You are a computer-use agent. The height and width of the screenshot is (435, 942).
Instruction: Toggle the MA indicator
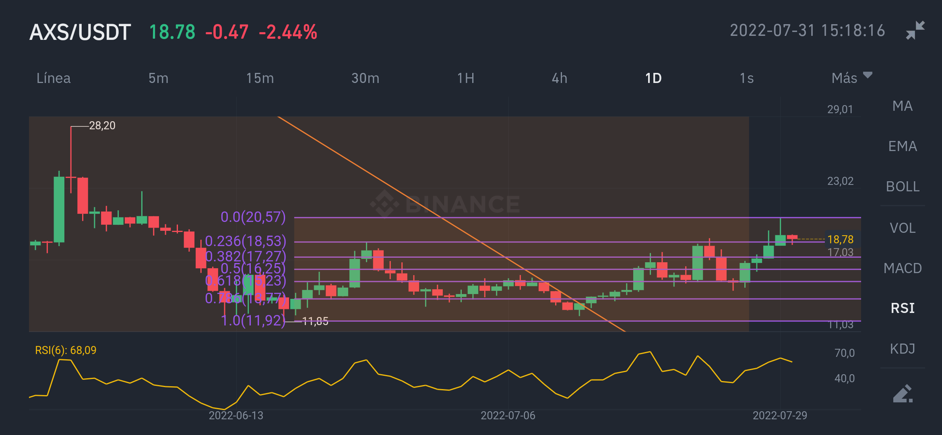pyautogui.click(x=902, y=106)
